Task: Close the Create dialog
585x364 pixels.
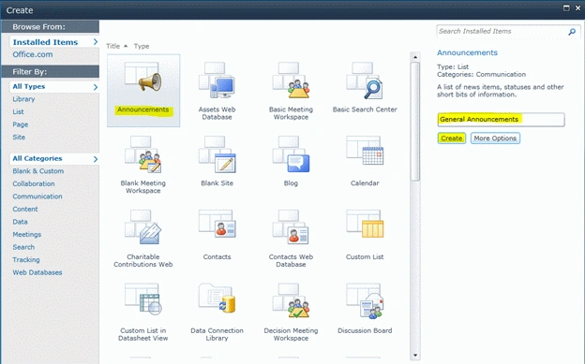Action: [578, 7]
